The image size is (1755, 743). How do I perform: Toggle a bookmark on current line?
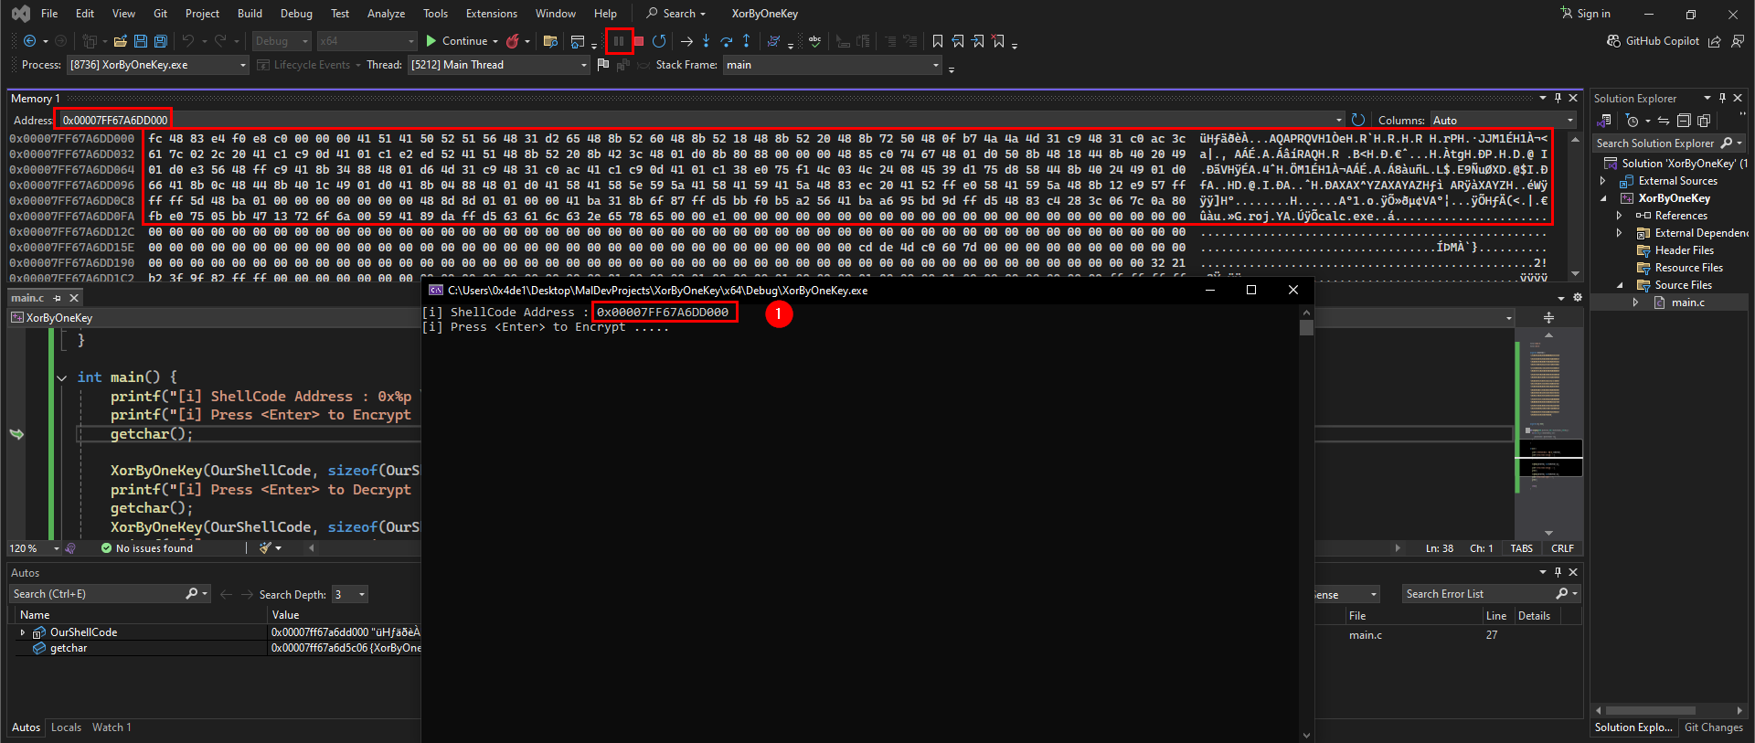pos(938,41)
